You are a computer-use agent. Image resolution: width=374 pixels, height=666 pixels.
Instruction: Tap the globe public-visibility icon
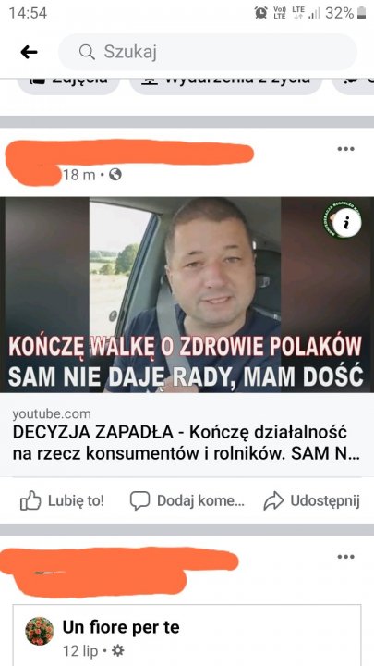click(x=115, y=175)
